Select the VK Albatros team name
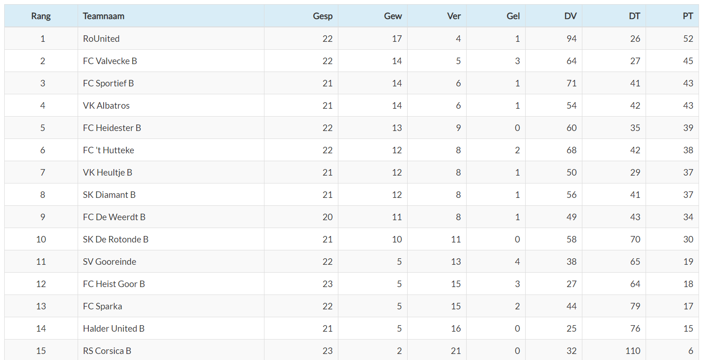This screenshot has height=360, width=706. point(106,105)
